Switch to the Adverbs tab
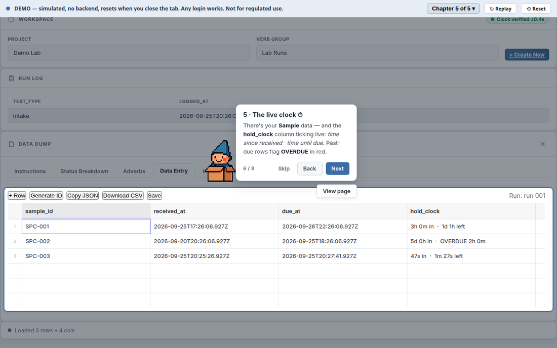The width and height of the screenshot is (557, 348). tap(134, 171)
